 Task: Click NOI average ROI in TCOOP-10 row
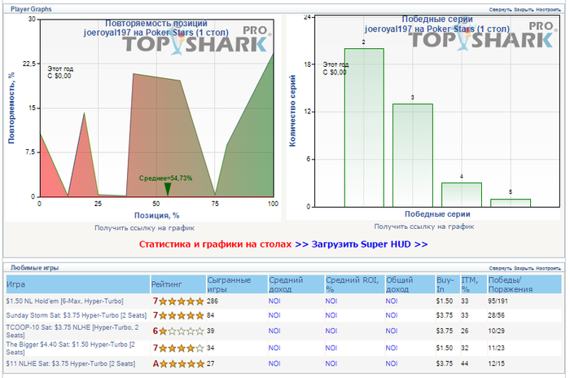pos(331,331)
